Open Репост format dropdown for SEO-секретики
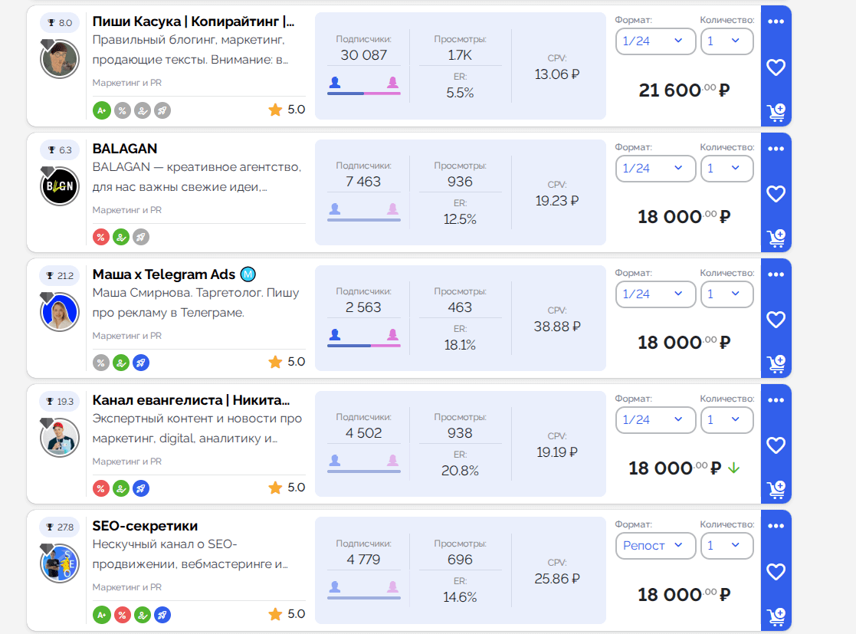Screen dimensions: 856x634 pyautogui.click(x=656, y=546)
